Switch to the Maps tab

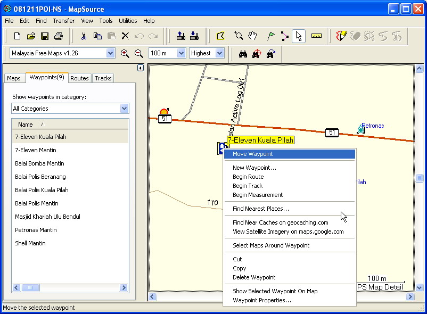14,78
